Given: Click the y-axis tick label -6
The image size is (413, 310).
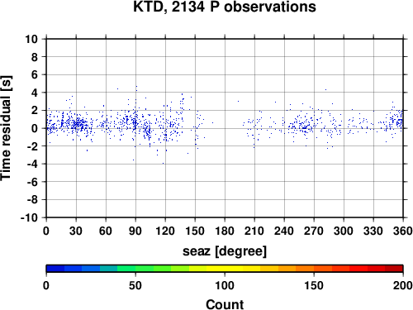Looking at the screenshot, I should (32, 182).
